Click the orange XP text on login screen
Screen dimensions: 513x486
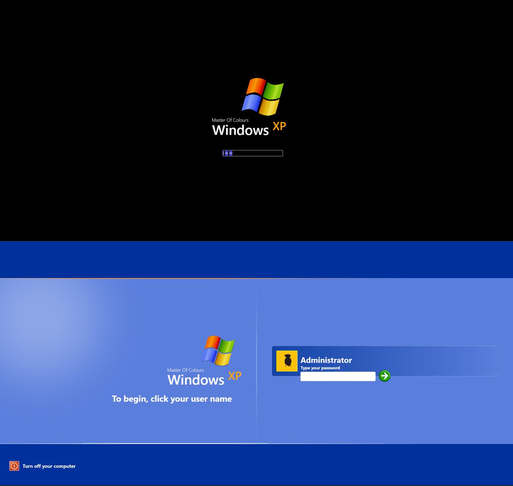235,376
